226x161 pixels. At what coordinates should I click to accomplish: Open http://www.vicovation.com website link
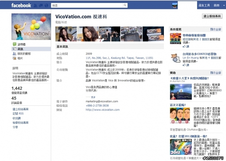[x=103, y=110]
